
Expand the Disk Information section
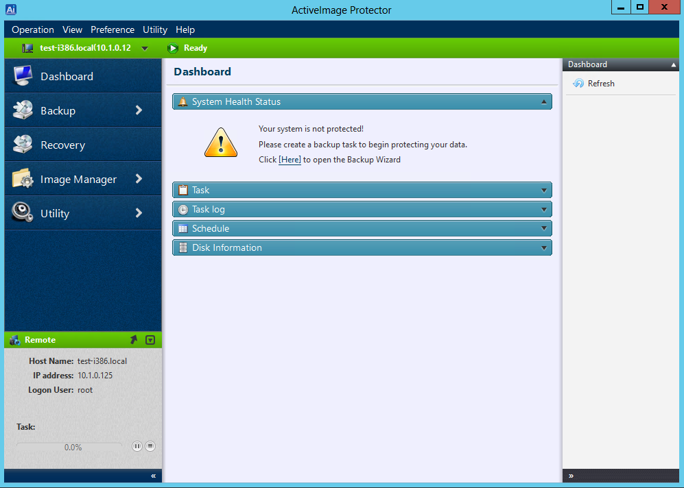click(x=543, y=248)
